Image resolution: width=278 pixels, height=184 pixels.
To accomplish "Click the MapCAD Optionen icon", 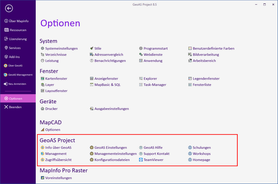I will point(42,130).
